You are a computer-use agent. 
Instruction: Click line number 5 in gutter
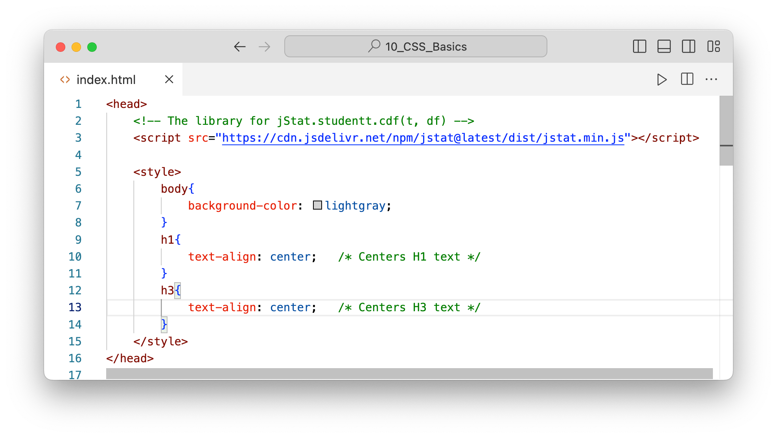point(78,172)
